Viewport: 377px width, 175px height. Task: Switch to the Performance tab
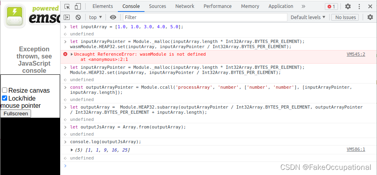point(218,6)
